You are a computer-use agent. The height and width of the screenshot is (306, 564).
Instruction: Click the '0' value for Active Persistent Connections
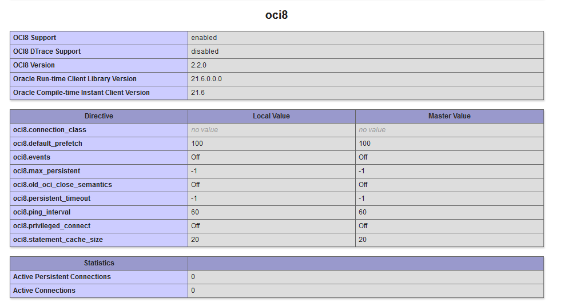click(193, 277)
